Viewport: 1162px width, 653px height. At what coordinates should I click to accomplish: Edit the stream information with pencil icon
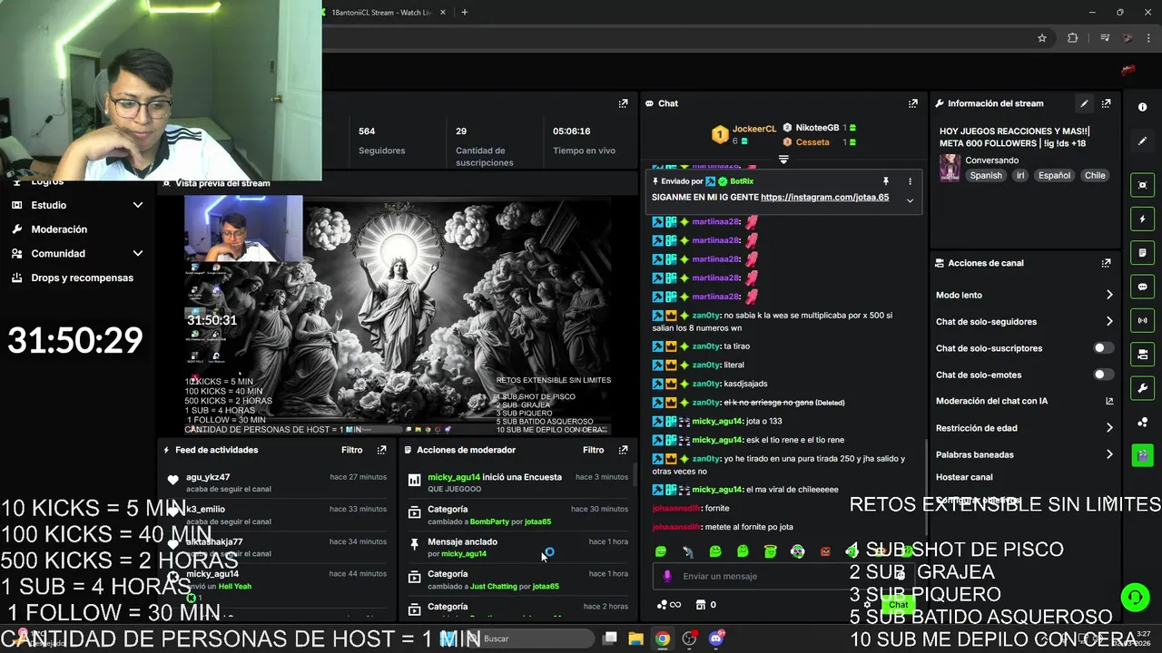(x=1084, y=103)
